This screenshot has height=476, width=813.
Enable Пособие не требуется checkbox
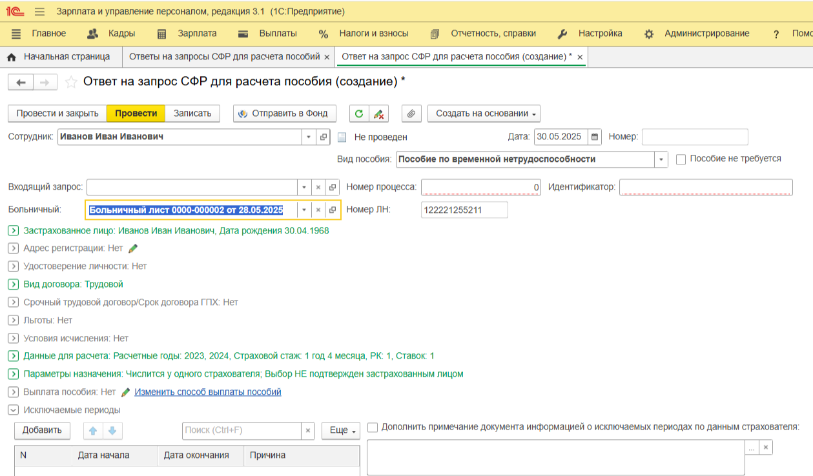pyautogui.click(x=681, y=159)
